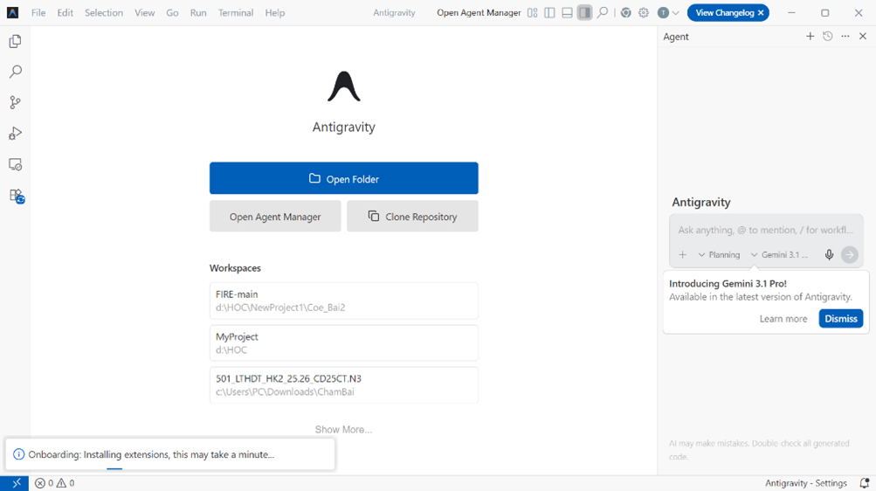Image resolution: width=876 pixels, height=491 pixels.
Task: Start a new Agent conversation with the plus icon
Action: [810, 37]
